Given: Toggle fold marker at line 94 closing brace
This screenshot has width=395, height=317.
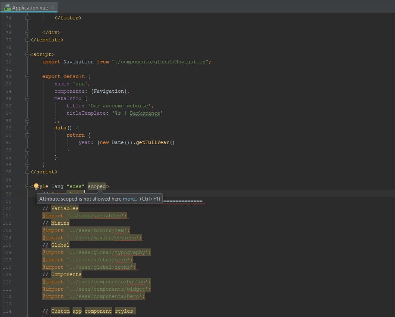Looking at the screenshot, I should (28, 165).
